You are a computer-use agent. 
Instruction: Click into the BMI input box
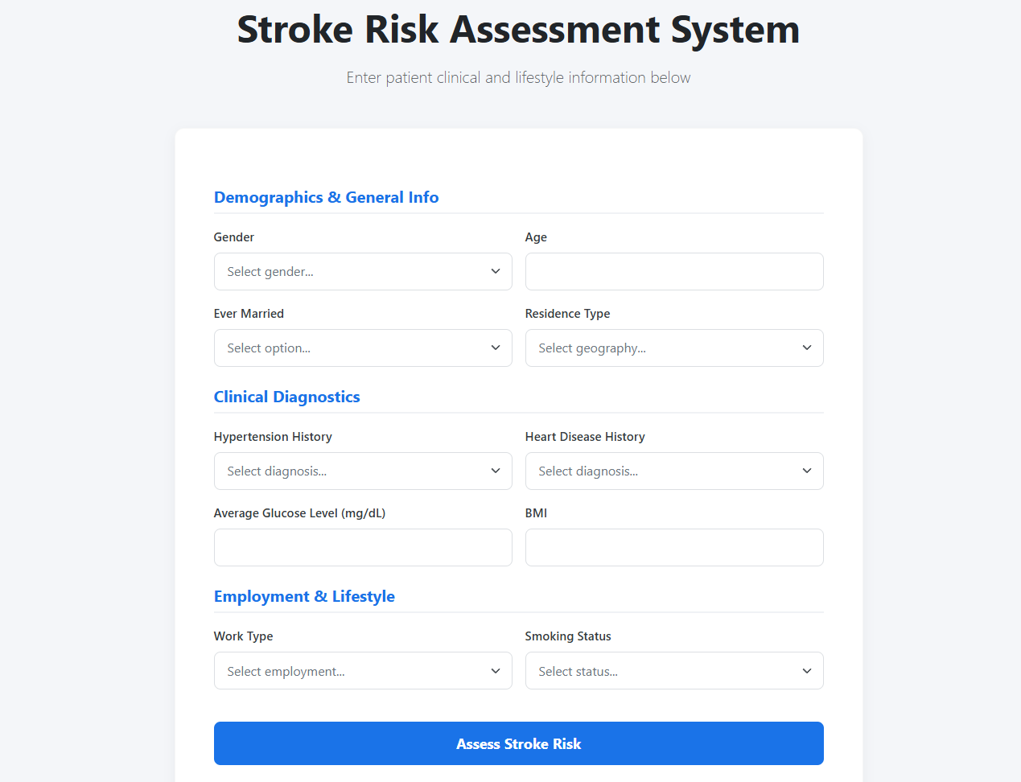(x=674, y=548)
